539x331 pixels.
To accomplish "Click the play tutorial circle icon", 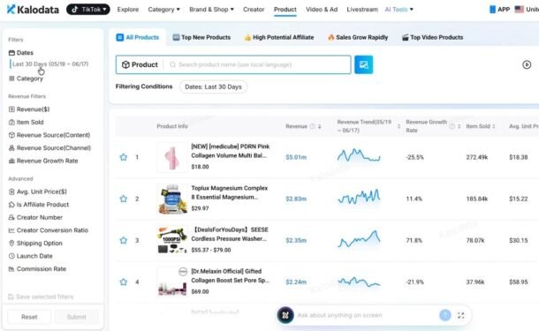I will [x=527, y=64].
